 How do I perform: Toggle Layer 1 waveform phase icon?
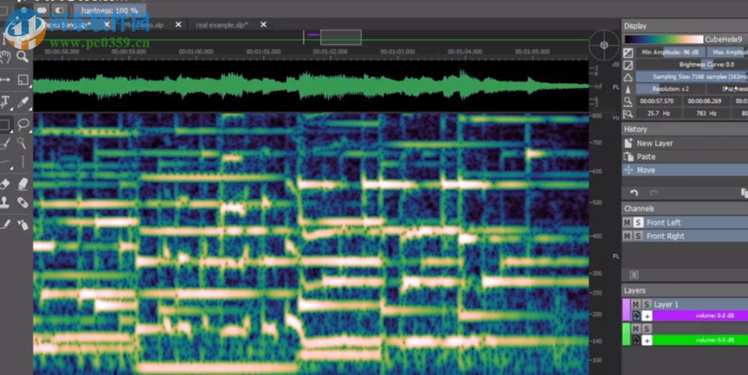coord(637,315)
